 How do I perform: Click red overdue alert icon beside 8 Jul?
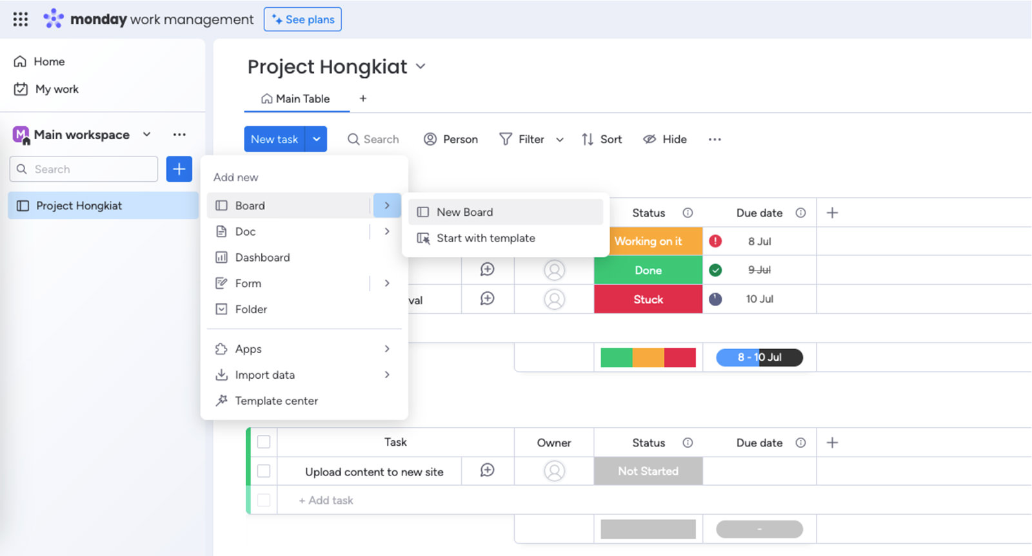coord(715,241)
